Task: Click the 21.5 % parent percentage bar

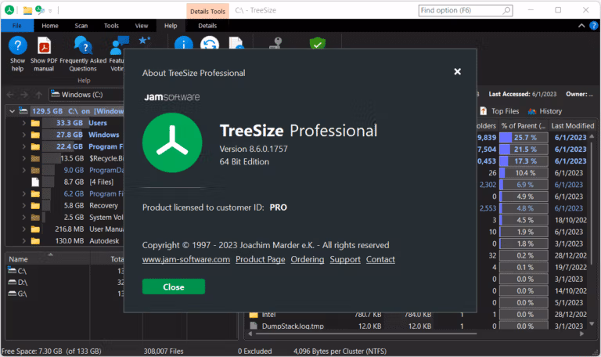Action: (x=524, y=150)
